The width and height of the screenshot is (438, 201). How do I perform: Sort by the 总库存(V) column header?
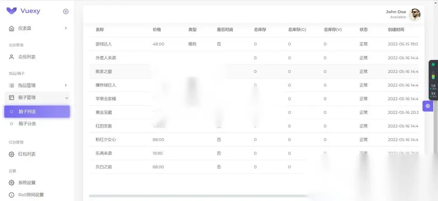point(333,30)
